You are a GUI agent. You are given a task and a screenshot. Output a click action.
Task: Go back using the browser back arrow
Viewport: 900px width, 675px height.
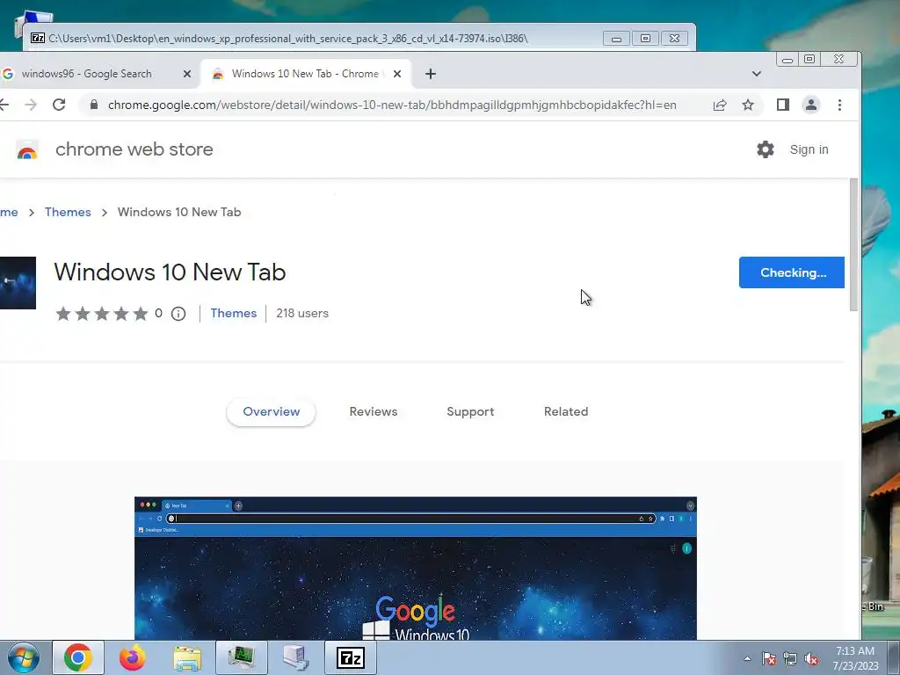click(4, 105)
